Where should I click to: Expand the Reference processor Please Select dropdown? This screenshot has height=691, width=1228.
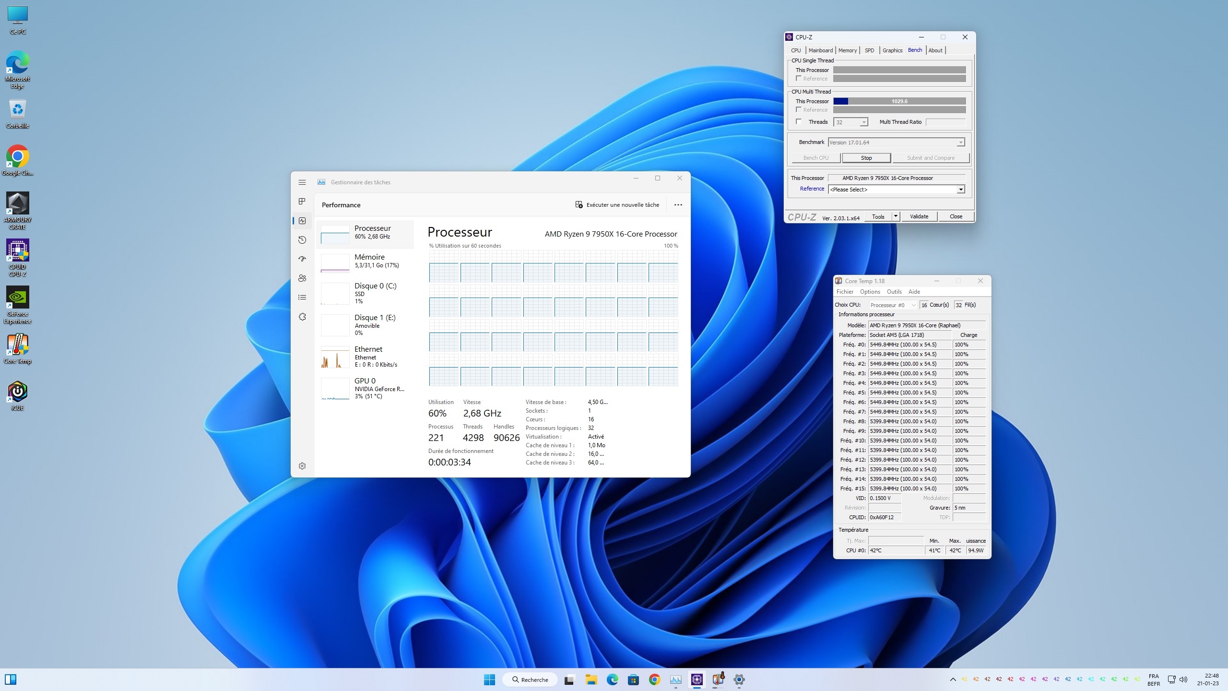click(x=960, y=190)
